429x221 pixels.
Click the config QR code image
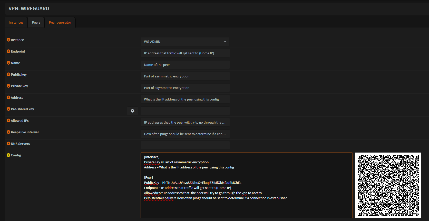click(388, 185)
